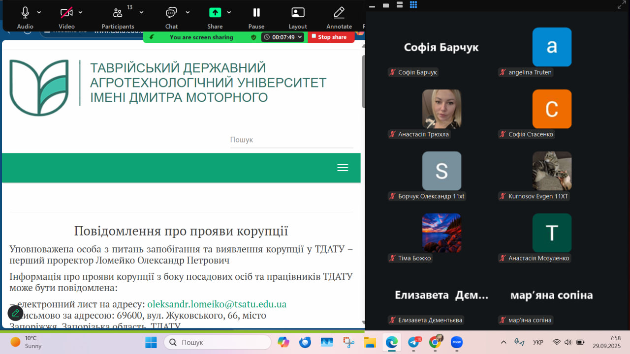Click the browser page vertical scrollbar
The width and height of the screenshot is (630, 354).
[x=364, y=81]
